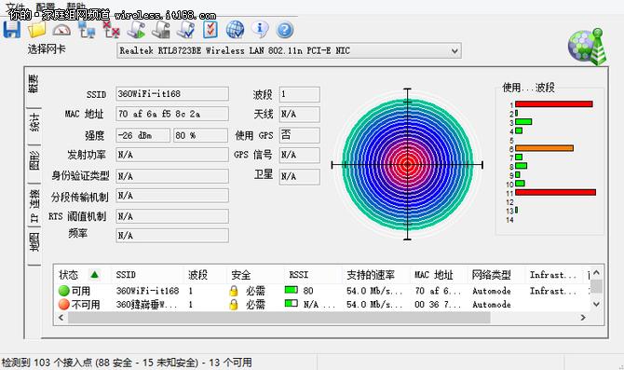Screen dimensions: 624x370
Task: Click the red channel 11 usage bar
Action: [x=556, y=192]
